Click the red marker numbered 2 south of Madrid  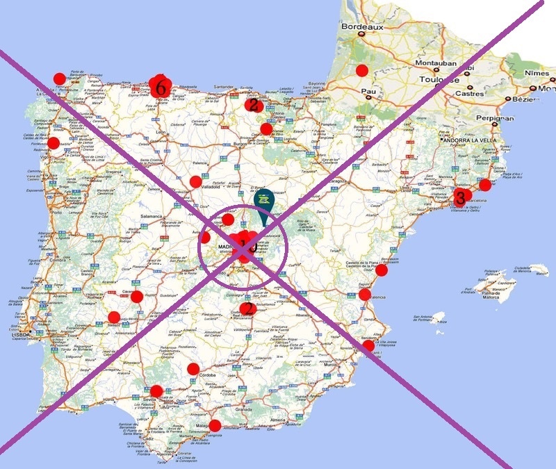coord(246,308)
